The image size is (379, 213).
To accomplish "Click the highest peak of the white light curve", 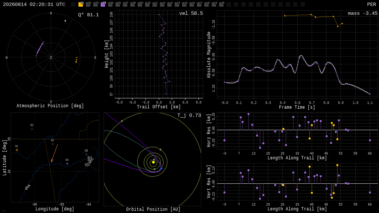I will pyautogui.click(x=301, y=56).
